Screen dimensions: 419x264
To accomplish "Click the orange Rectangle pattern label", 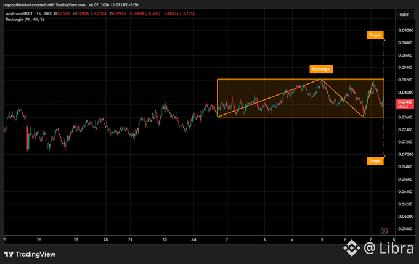I will 321,69.
